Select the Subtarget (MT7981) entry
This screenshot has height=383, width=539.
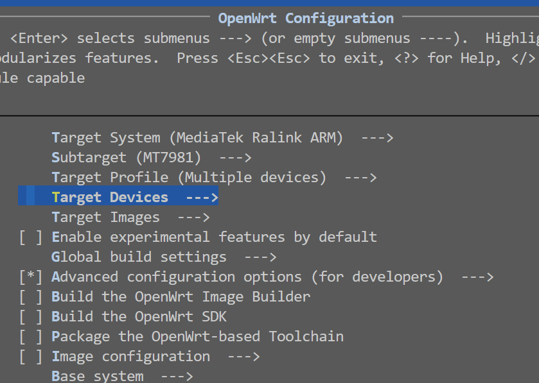(151, 158)
